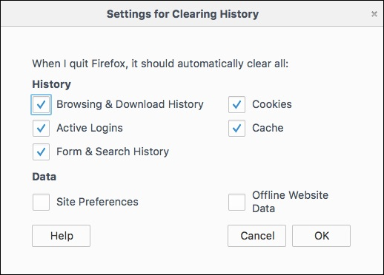This screenshot has width=384, height=275.
Task: Click the 'Form & Search History' label text
Action: (x=113, y=152)
